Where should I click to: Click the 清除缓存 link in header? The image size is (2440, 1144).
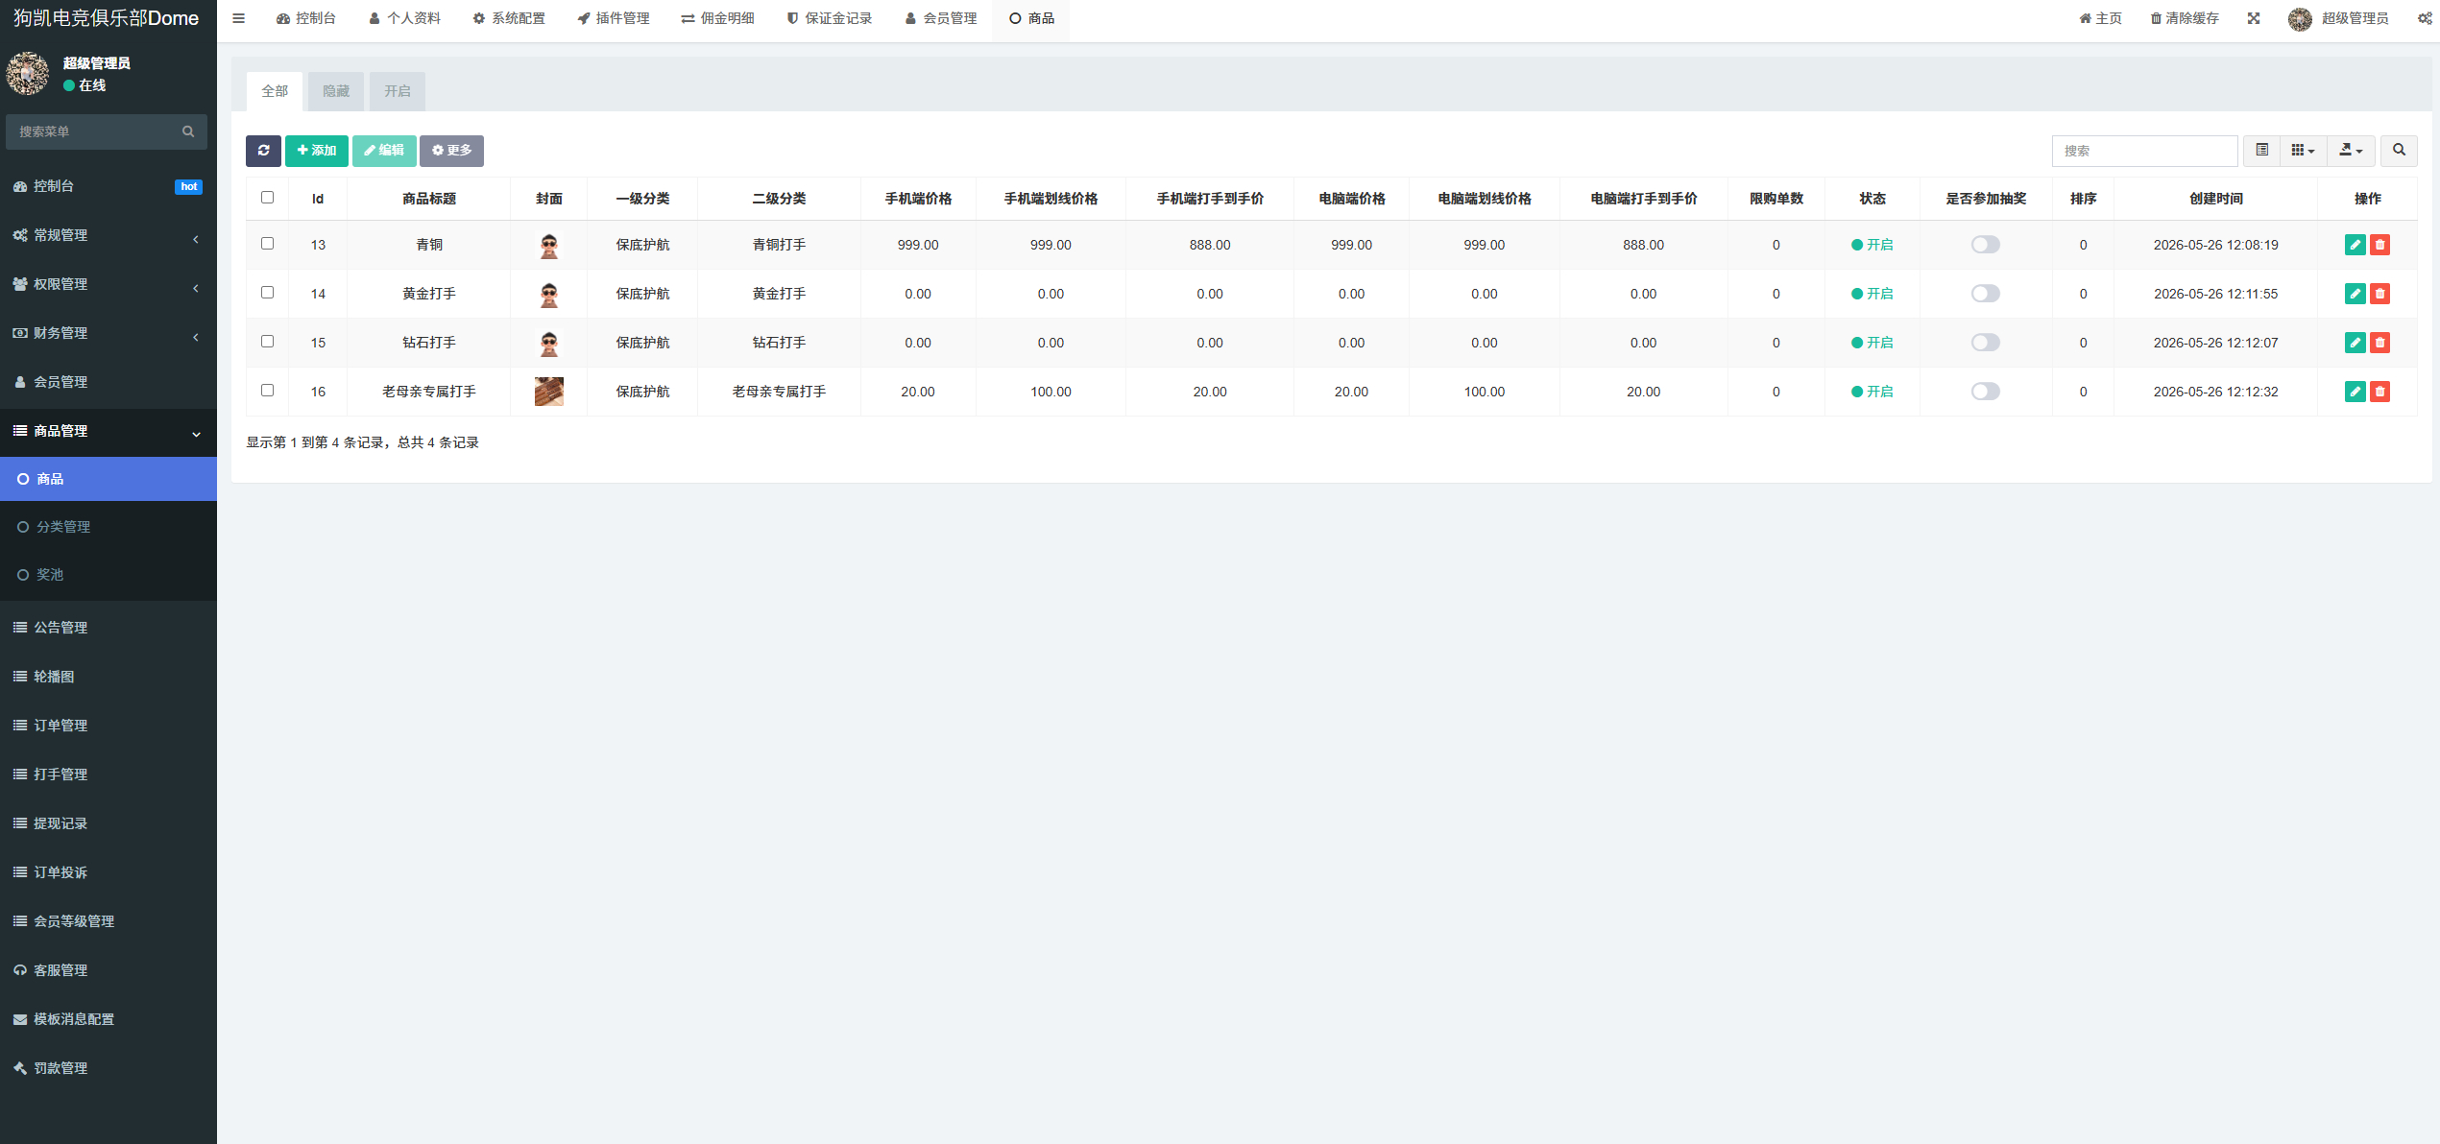[2185, 18]
